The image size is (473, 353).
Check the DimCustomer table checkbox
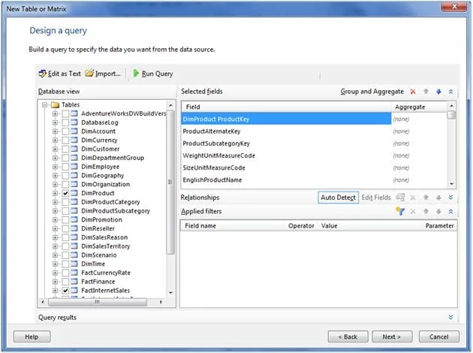[x=65, y=149]
